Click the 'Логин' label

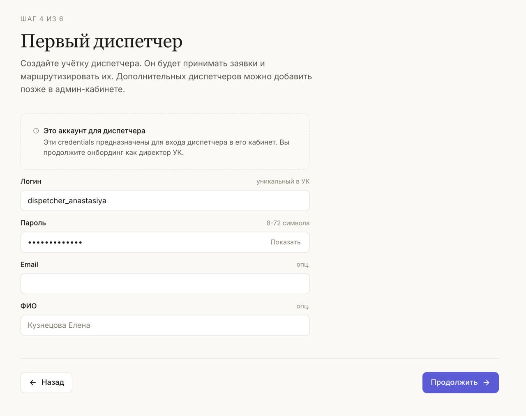tap(31, 181)
